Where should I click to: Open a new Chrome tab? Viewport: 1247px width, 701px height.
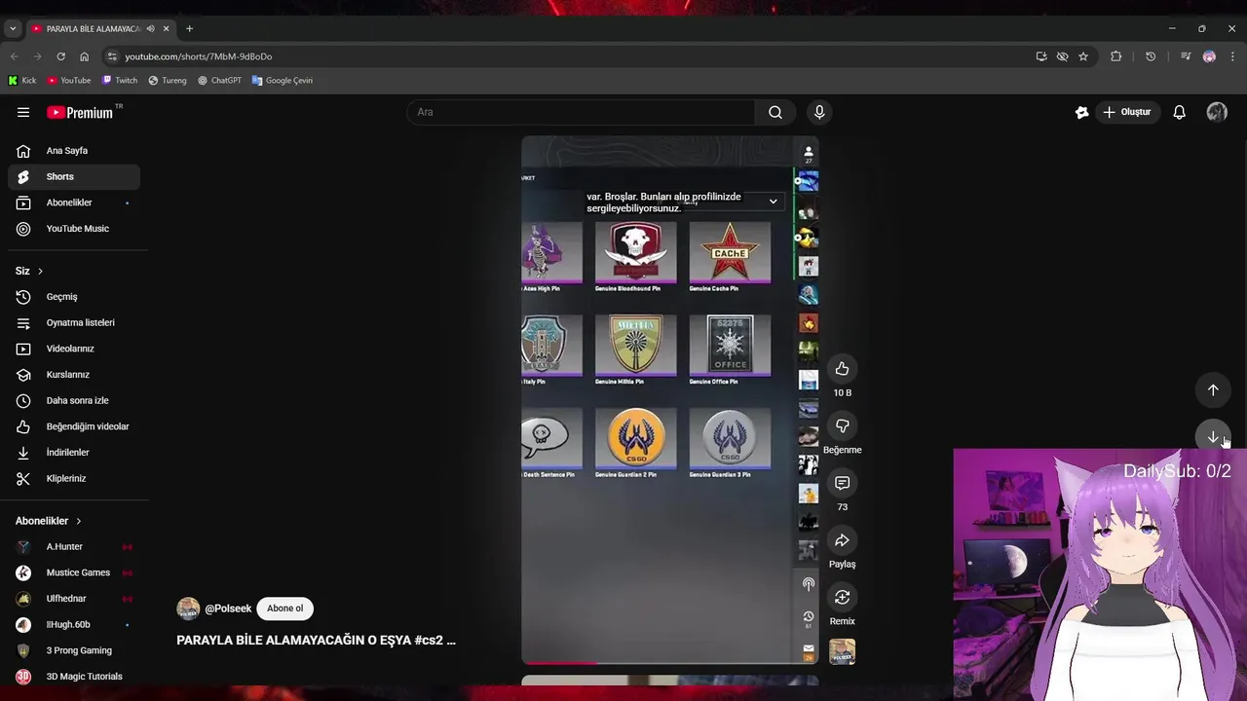pyautogui.click(x=189, y=29)
